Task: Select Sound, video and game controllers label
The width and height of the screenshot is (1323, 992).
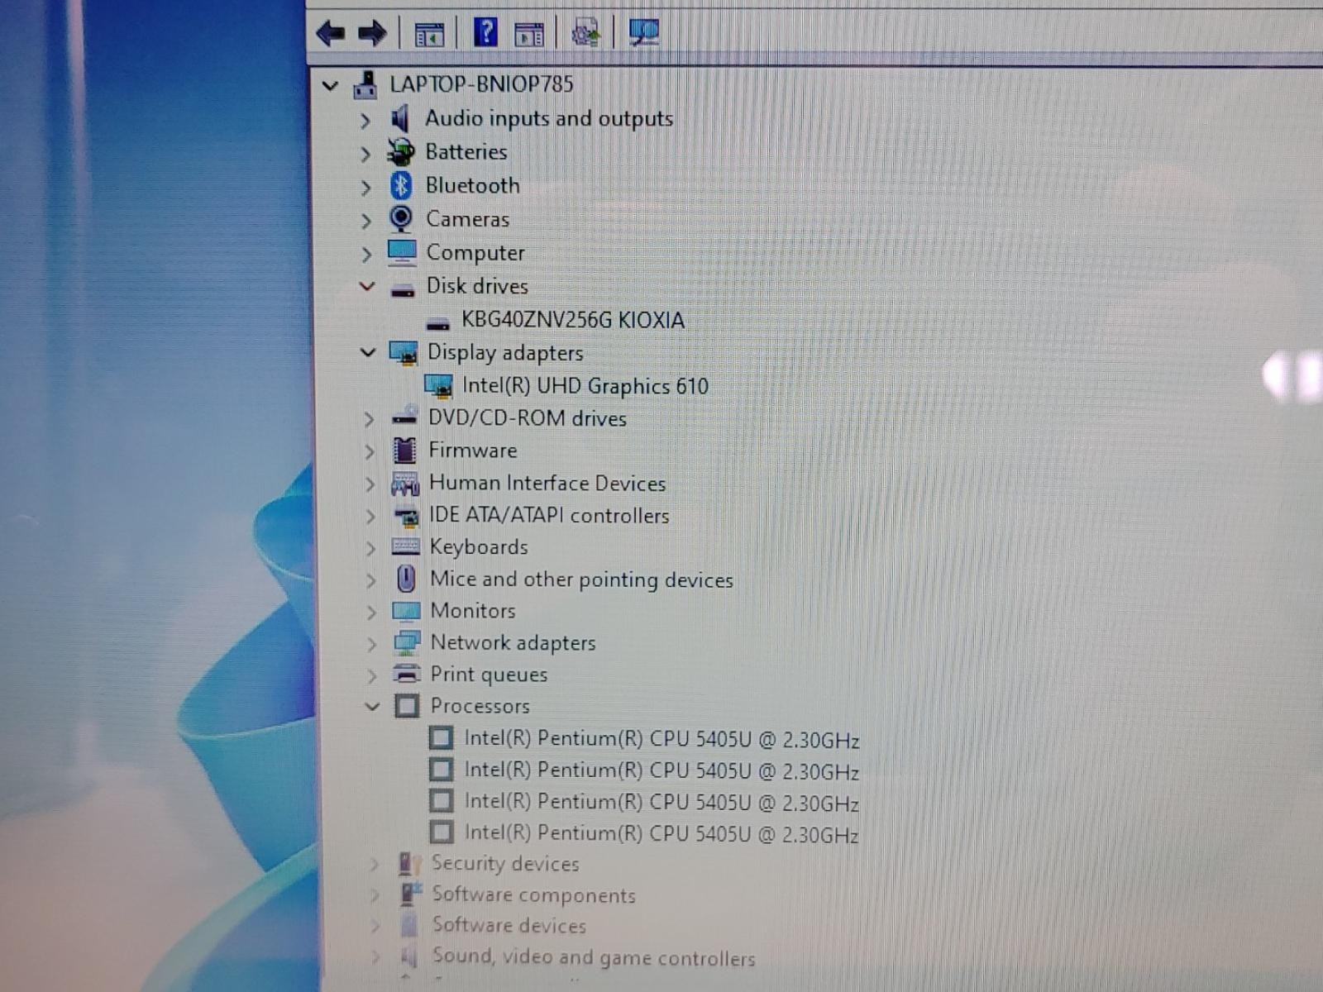Action: coord(594,957)
